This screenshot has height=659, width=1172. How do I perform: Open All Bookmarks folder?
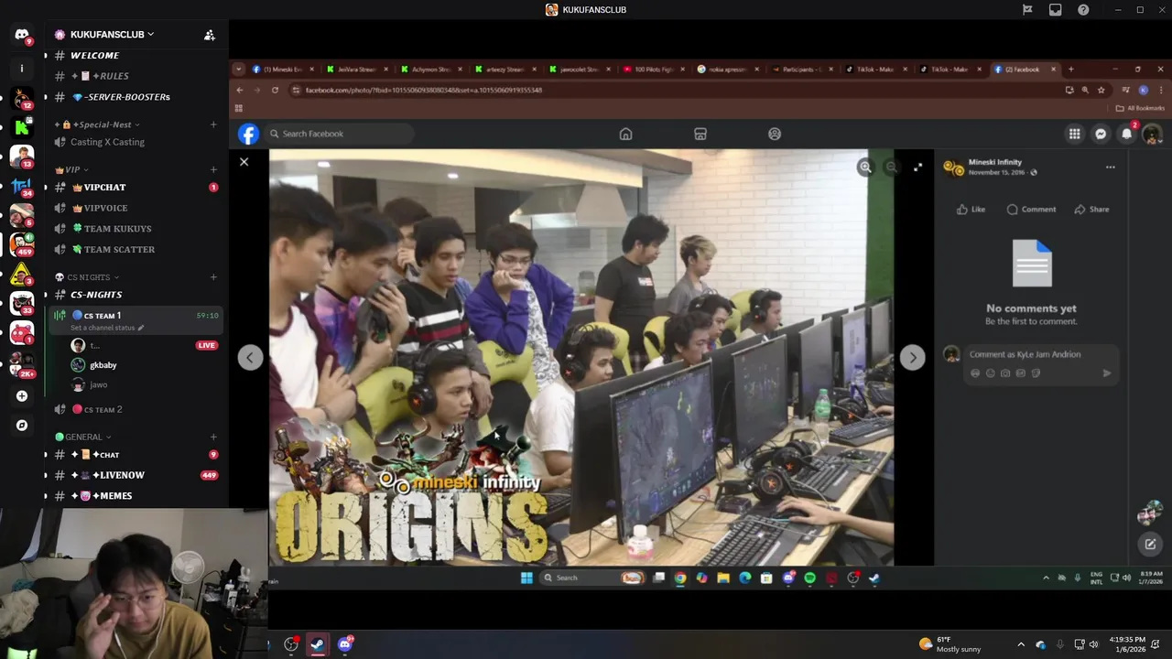pos(1140,108)
